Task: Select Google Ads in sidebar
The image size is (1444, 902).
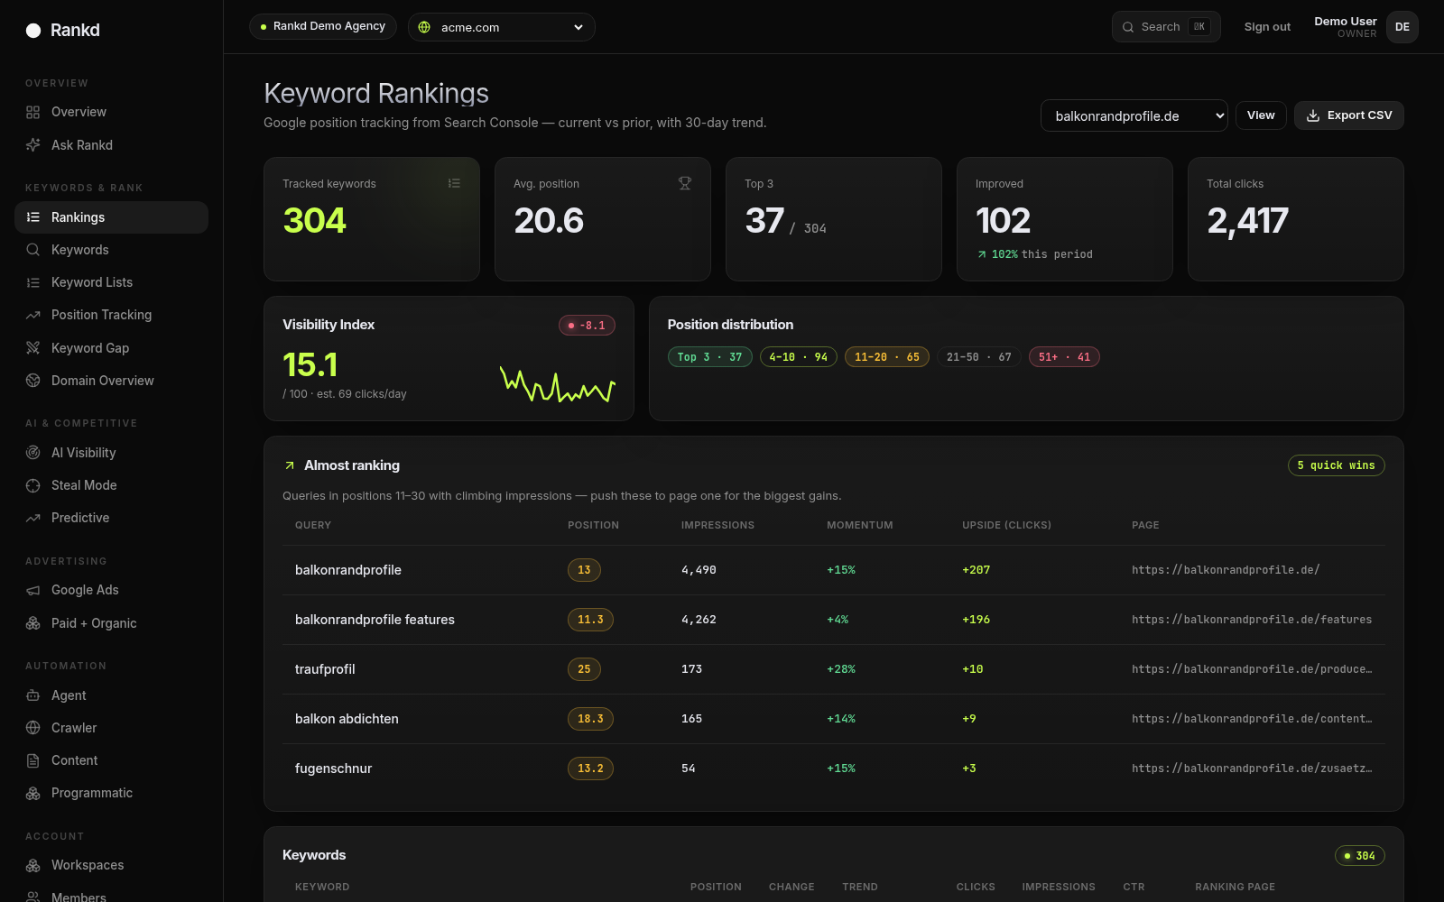Action: pos(111,590)
